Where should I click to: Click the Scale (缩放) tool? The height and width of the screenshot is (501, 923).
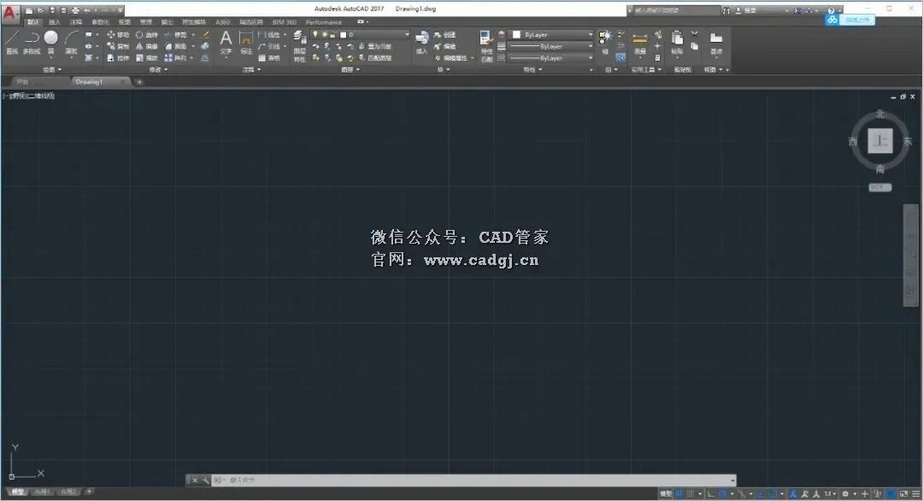point(147,58)
